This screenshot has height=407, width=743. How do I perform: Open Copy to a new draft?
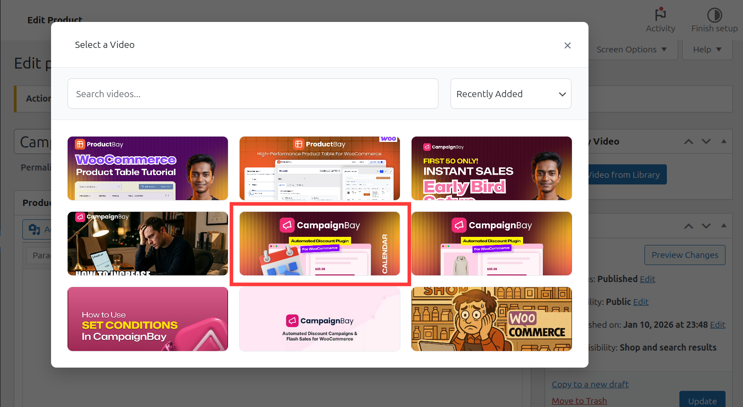pyautogui.click(x=590, y=384)
